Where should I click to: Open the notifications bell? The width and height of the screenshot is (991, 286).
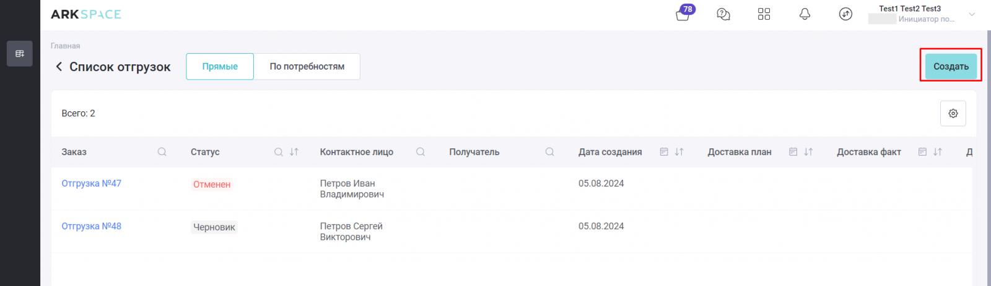pyautogui.click(x=805, y=14)
